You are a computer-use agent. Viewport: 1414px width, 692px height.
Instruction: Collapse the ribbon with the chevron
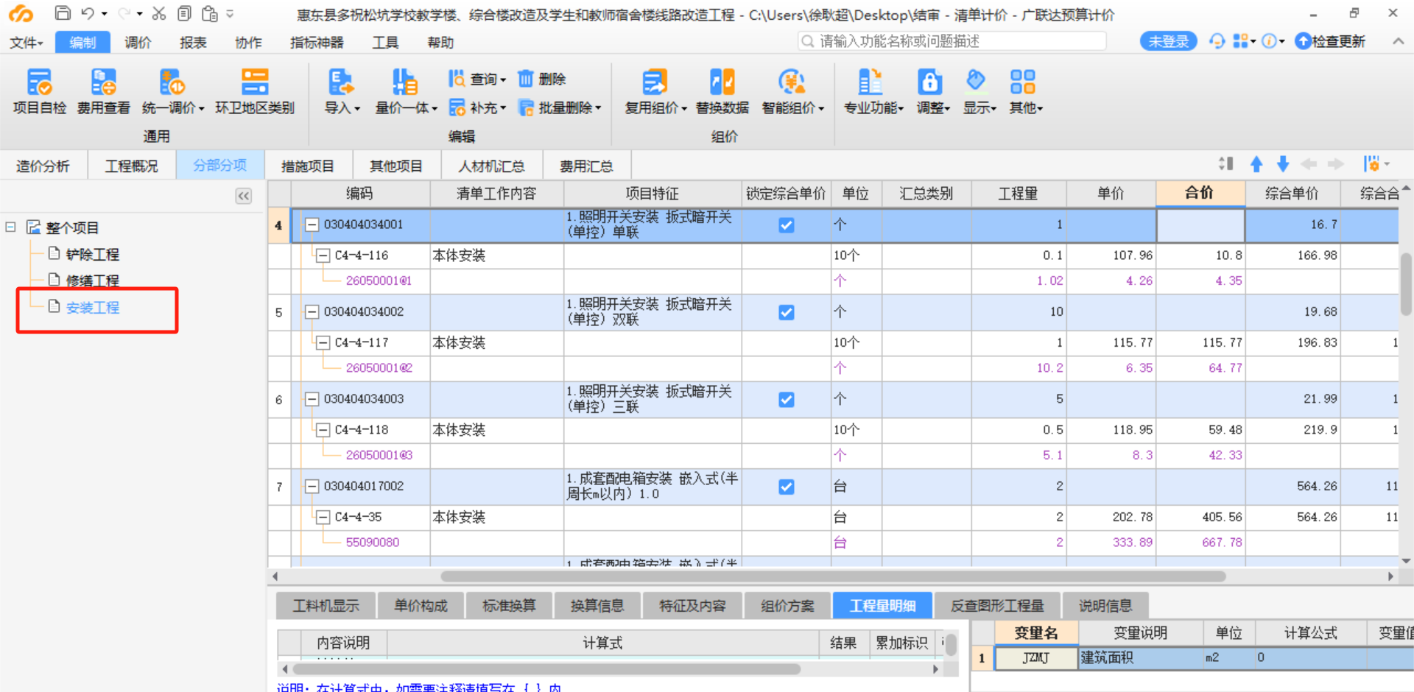pos(1398,41)
